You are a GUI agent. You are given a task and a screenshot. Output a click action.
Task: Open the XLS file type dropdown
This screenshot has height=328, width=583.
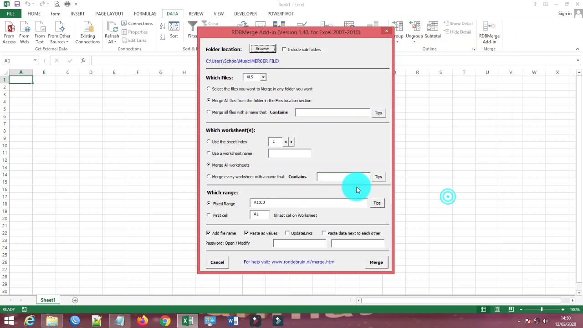[263, 77]
